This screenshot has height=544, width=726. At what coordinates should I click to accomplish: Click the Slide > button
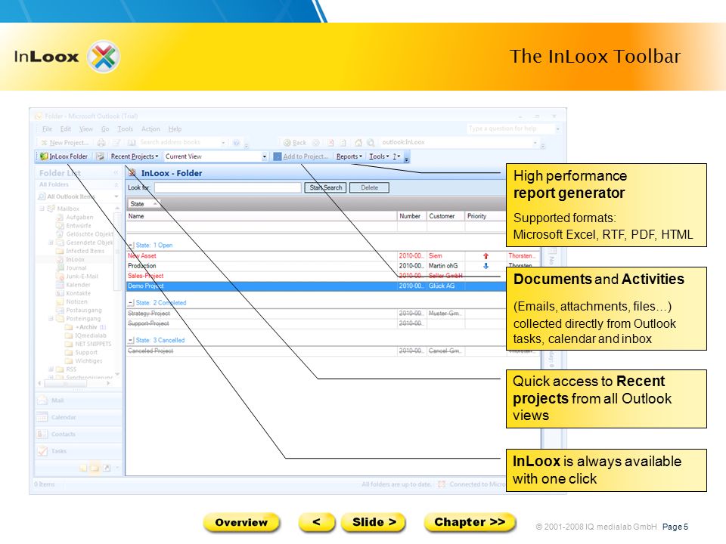tap(374, 522)
